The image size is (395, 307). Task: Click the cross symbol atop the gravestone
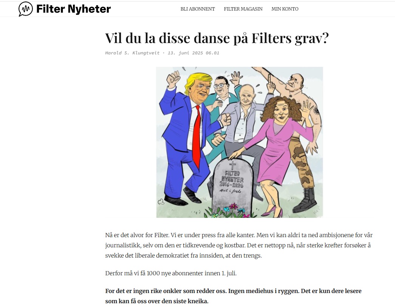[232, 165]
